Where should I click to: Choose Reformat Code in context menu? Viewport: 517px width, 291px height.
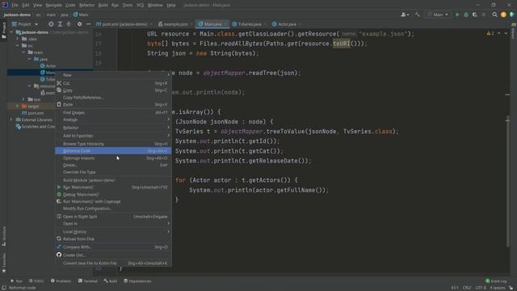[x=113, y=151]
